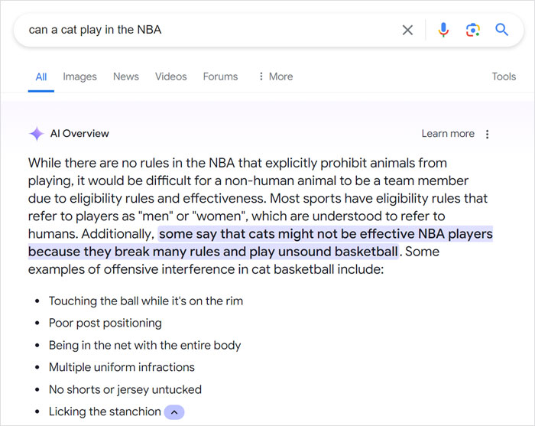
Task: Open the Tools options
Action: [504, 76]
